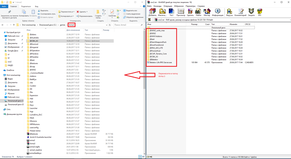This screenshot has height=159, width=291.
Task: Open the Переместить в dropdown
Action: pos(66,12)
